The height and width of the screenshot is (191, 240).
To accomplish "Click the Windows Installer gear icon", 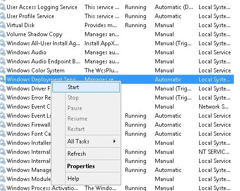I will point(2,143).
